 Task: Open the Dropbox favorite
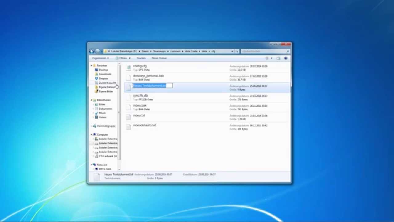104,79
